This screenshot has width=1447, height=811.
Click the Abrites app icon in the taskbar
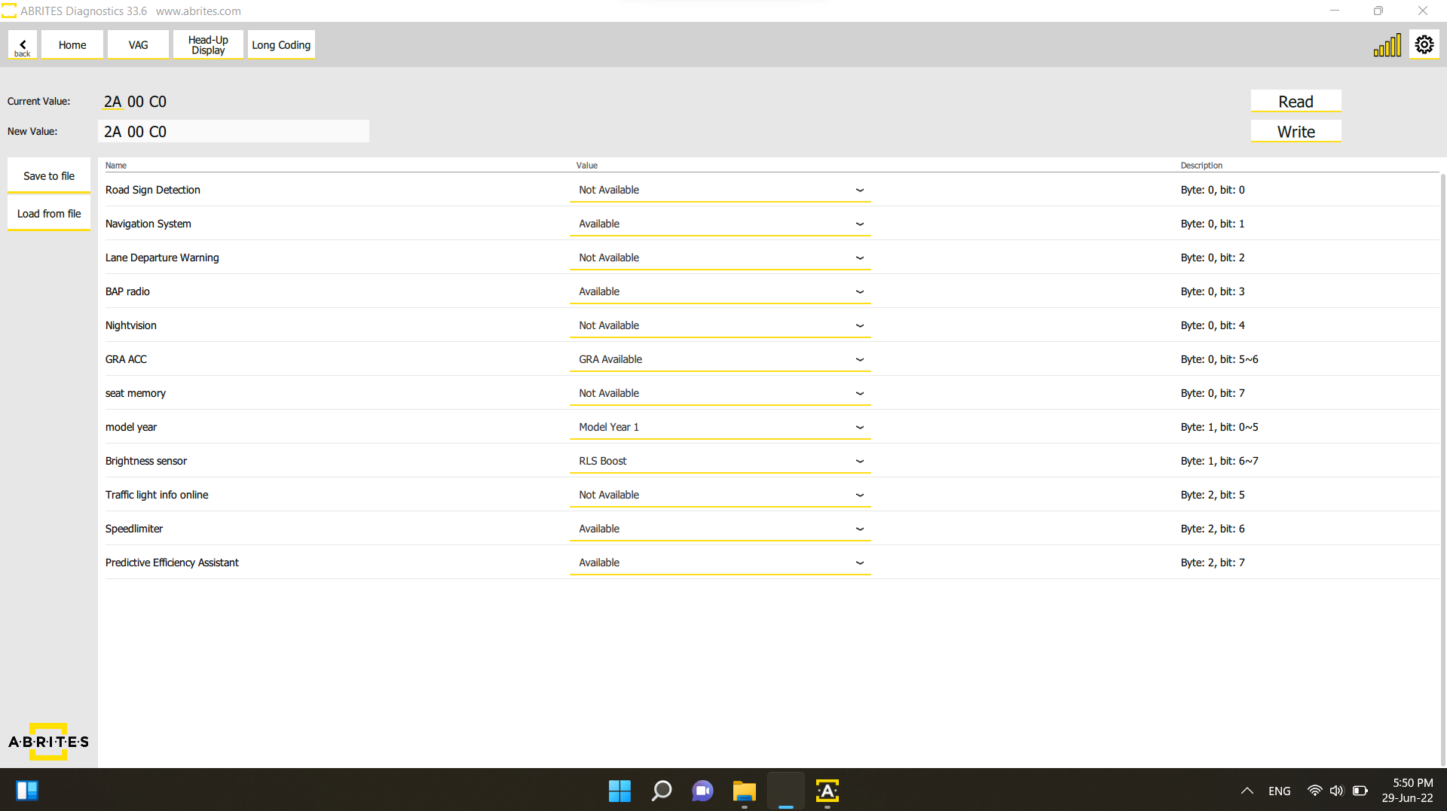(827, 791)
